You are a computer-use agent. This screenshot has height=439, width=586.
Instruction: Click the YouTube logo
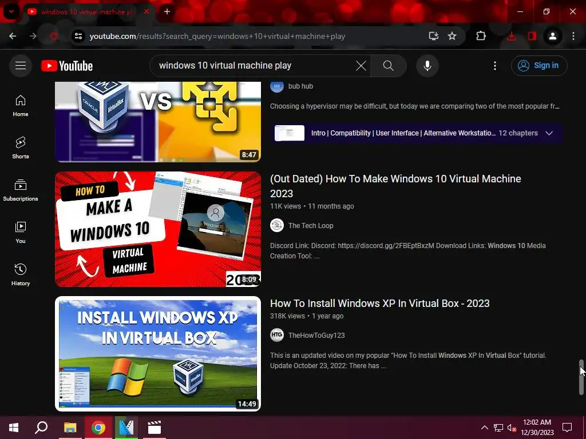tap(67, 66)
